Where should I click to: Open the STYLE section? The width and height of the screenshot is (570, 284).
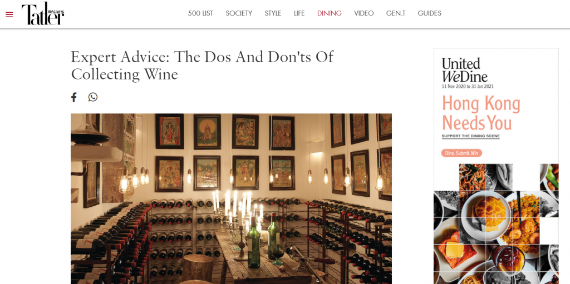pyautogui.click(x=273, y=13)
